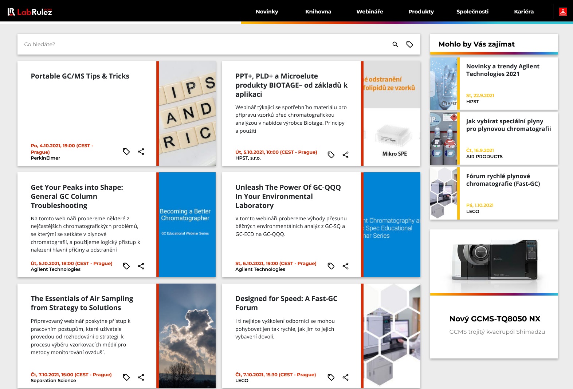
Task: Share the PPT+, PLD+ Microelute card
Action: 346,155
